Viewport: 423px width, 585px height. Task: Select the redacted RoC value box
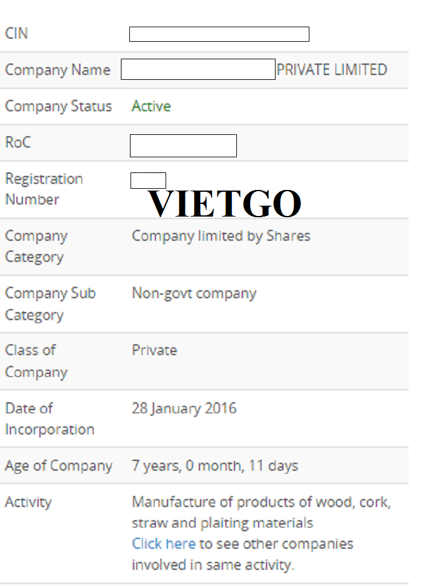[x=183, y=146]
